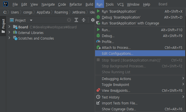Open the Project view dropdown
Viewport: 186px width, 112px height.
[31, 20]
